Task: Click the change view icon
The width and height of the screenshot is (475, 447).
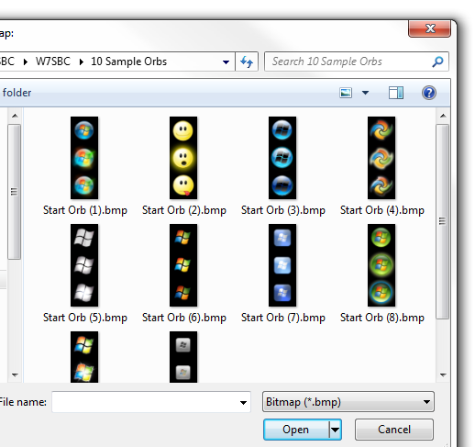Action: (x=346, y=93)
